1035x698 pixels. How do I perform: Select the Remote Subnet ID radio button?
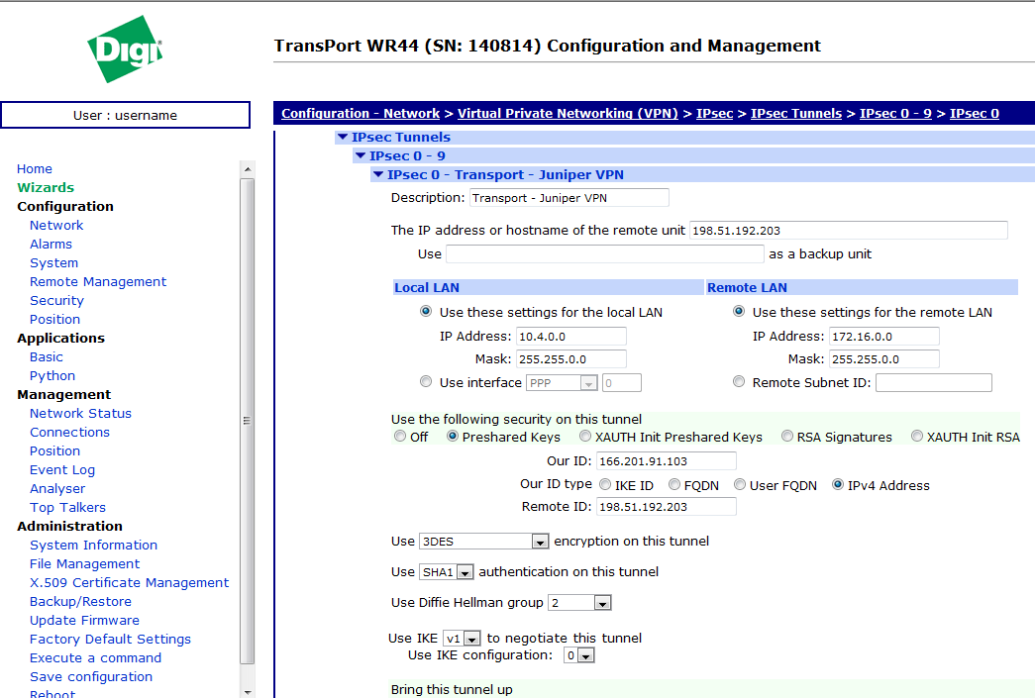(739, 382)
